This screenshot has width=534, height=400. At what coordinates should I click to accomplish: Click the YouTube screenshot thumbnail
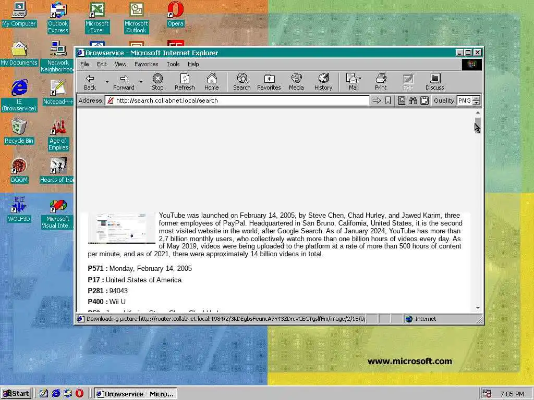tap(122, 228)
